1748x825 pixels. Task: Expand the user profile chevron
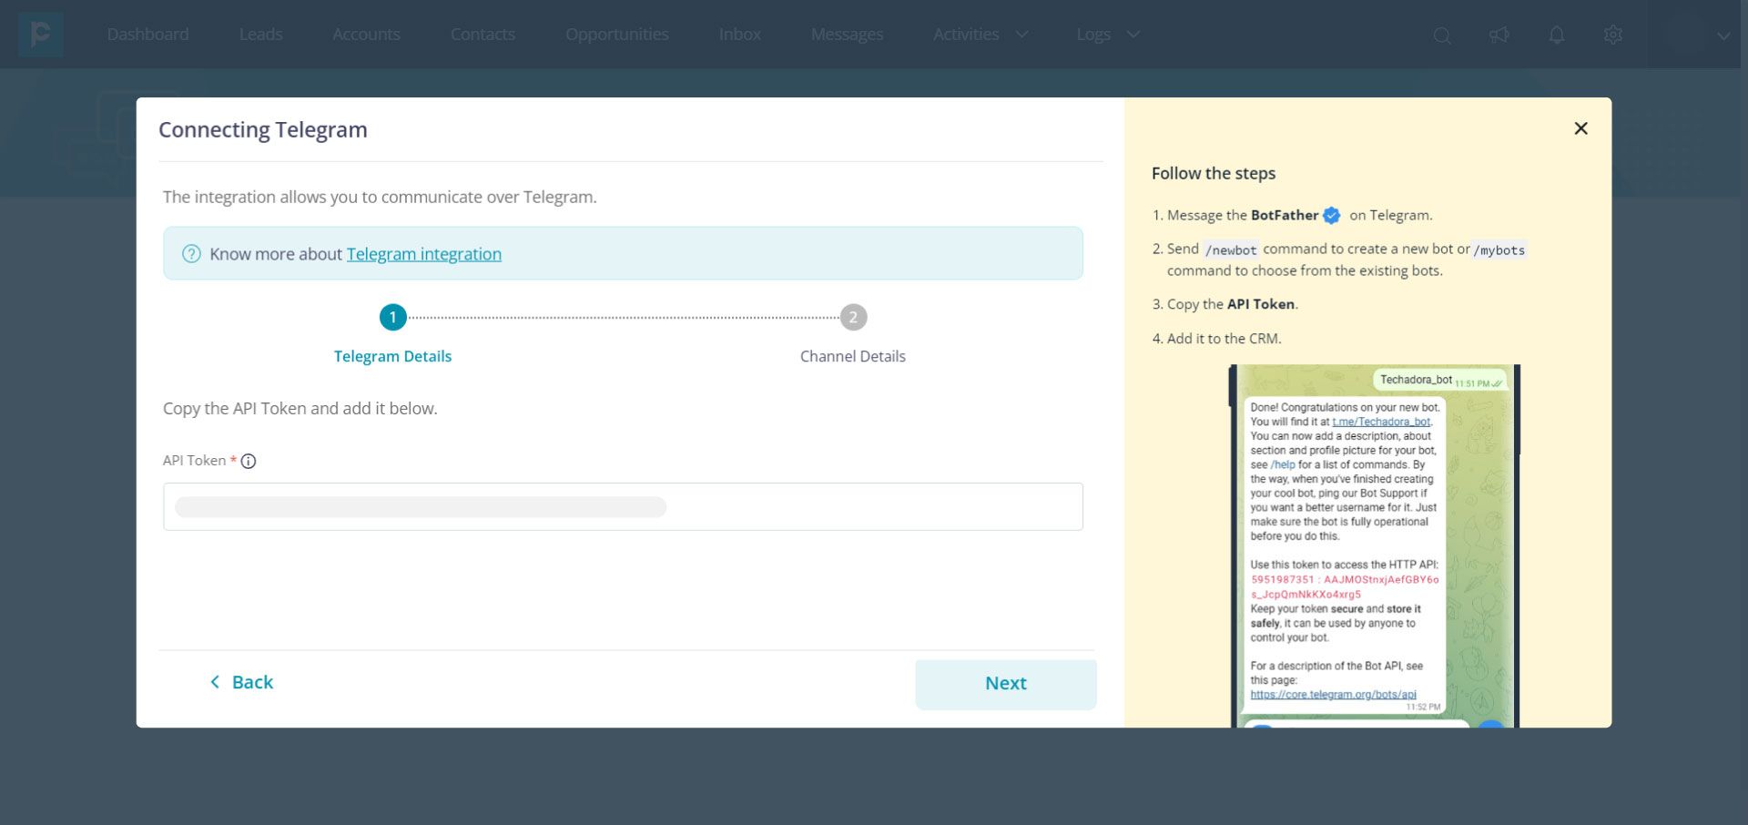(x=1723, y=36)
